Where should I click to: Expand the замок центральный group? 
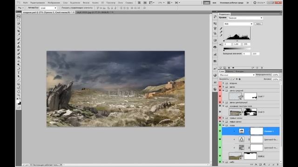pos(223,103)
